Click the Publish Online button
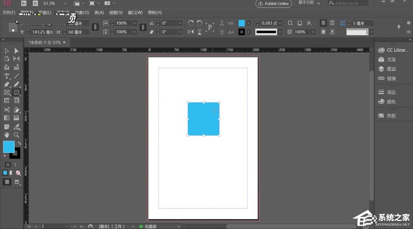413x229 pixels. pos(274,3)
